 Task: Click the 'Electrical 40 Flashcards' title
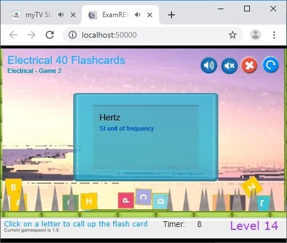tap(66, 60)
